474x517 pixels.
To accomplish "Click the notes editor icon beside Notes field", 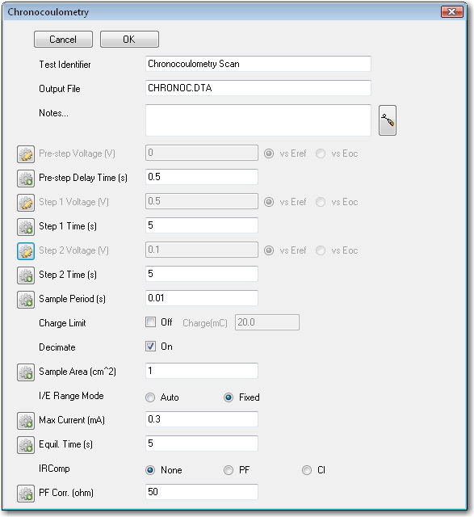I will point(388,120).
